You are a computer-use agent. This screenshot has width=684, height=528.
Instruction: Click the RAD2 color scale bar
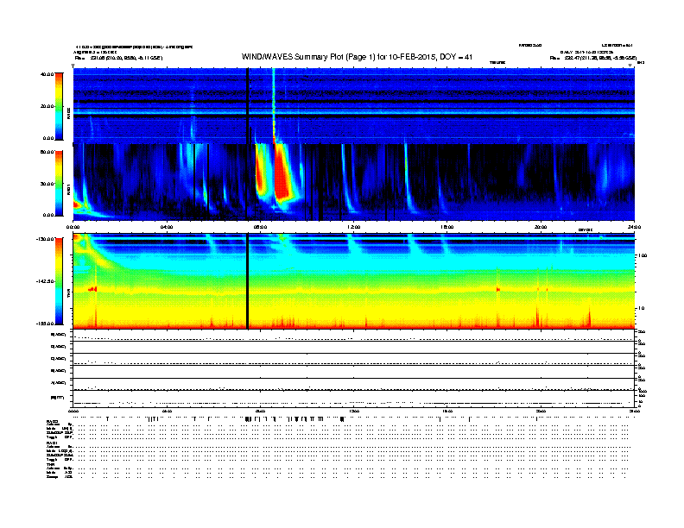59,106
